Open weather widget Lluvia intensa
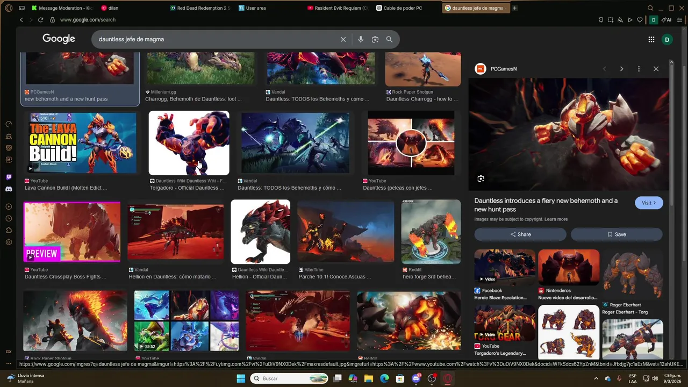The image size is (688, 387). point(25,378)
